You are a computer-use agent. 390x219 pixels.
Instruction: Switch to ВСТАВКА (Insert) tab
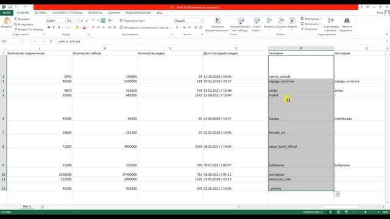[x=41, y=13]
